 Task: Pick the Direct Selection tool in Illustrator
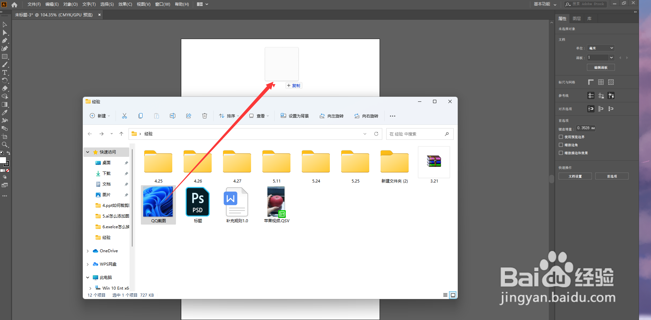[x=5, y=32]
